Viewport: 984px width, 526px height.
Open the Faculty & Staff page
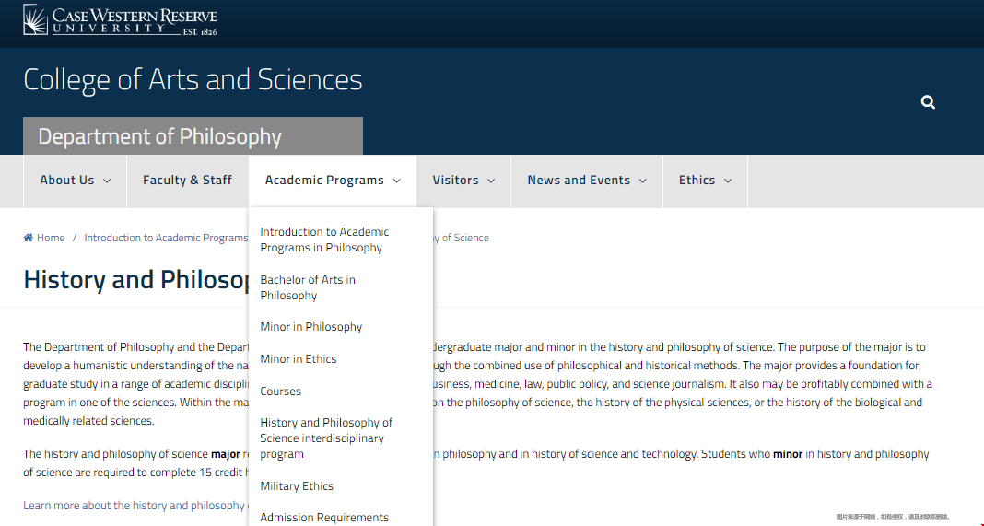click(188, 181)
